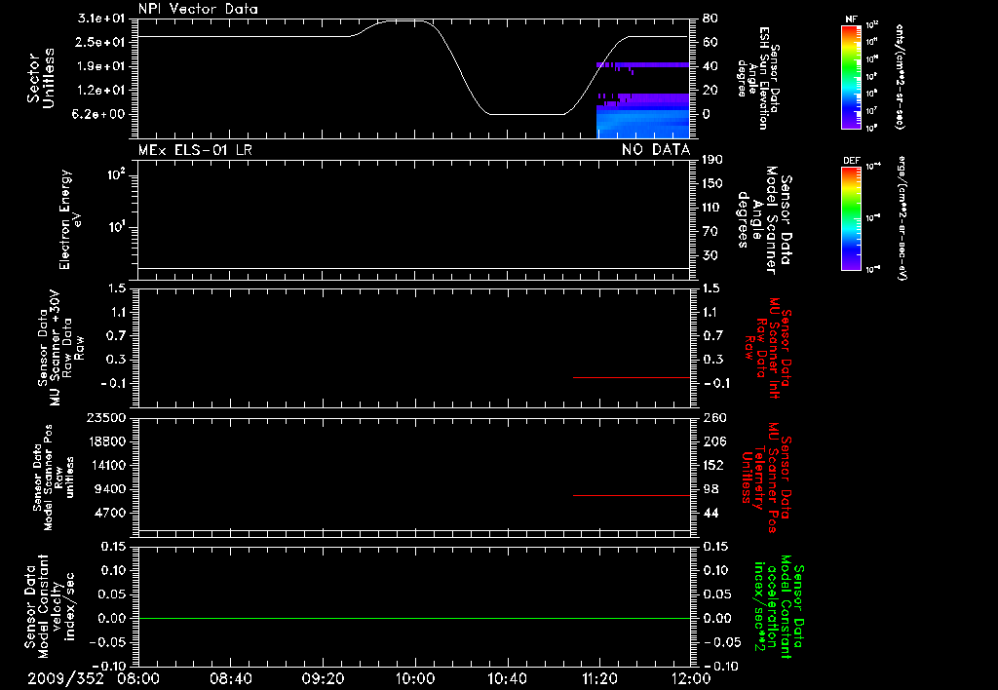The image size is (998, 690).
Task: Click the 10:00 time axis label
Action: [x=415, y=678]
